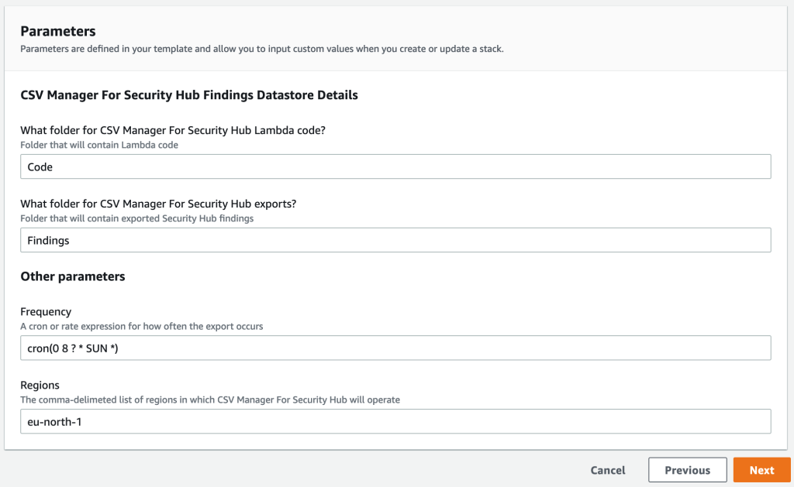Click the 'Other parameters' section heading
Screen dimensions: 794x487
tap(73, 276)
